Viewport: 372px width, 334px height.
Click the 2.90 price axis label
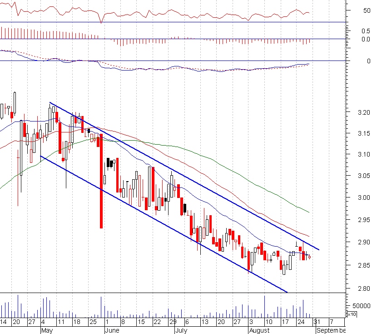[x=364, y=242]
